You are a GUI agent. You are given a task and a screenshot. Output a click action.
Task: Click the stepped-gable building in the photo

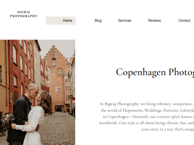57,79
